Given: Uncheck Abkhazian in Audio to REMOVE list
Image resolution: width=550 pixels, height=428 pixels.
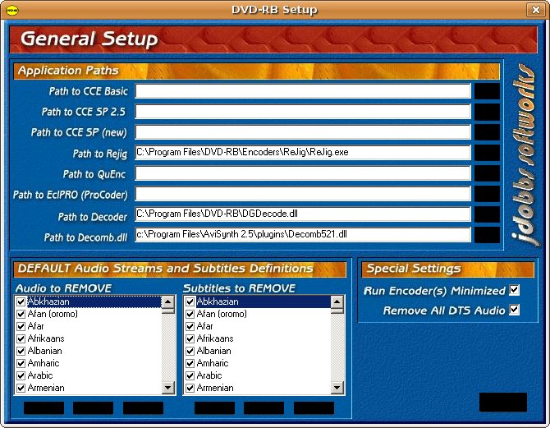Looking at the screenshot, I should pyautogui.click(x=21, y=301).
